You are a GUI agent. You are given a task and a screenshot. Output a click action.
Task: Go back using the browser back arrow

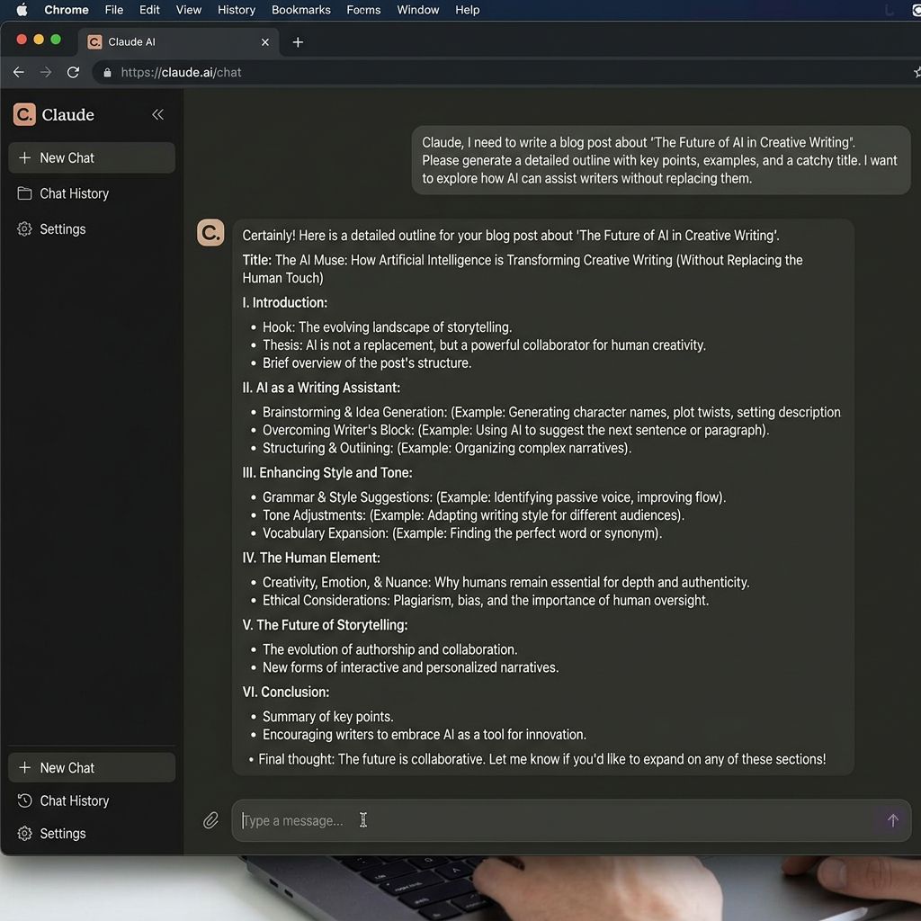click(19, 72)
